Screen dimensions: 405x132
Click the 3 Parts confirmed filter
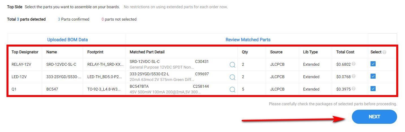pyautogui.click(x=73, y=19)
